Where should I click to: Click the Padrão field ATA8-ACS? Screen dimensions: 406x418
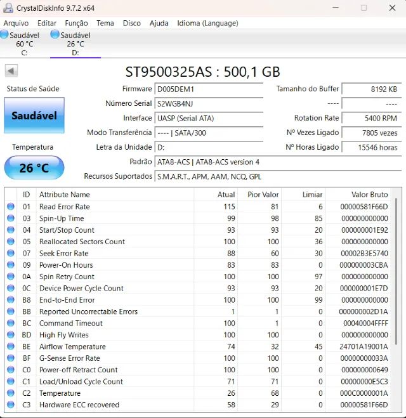(278, 162)
